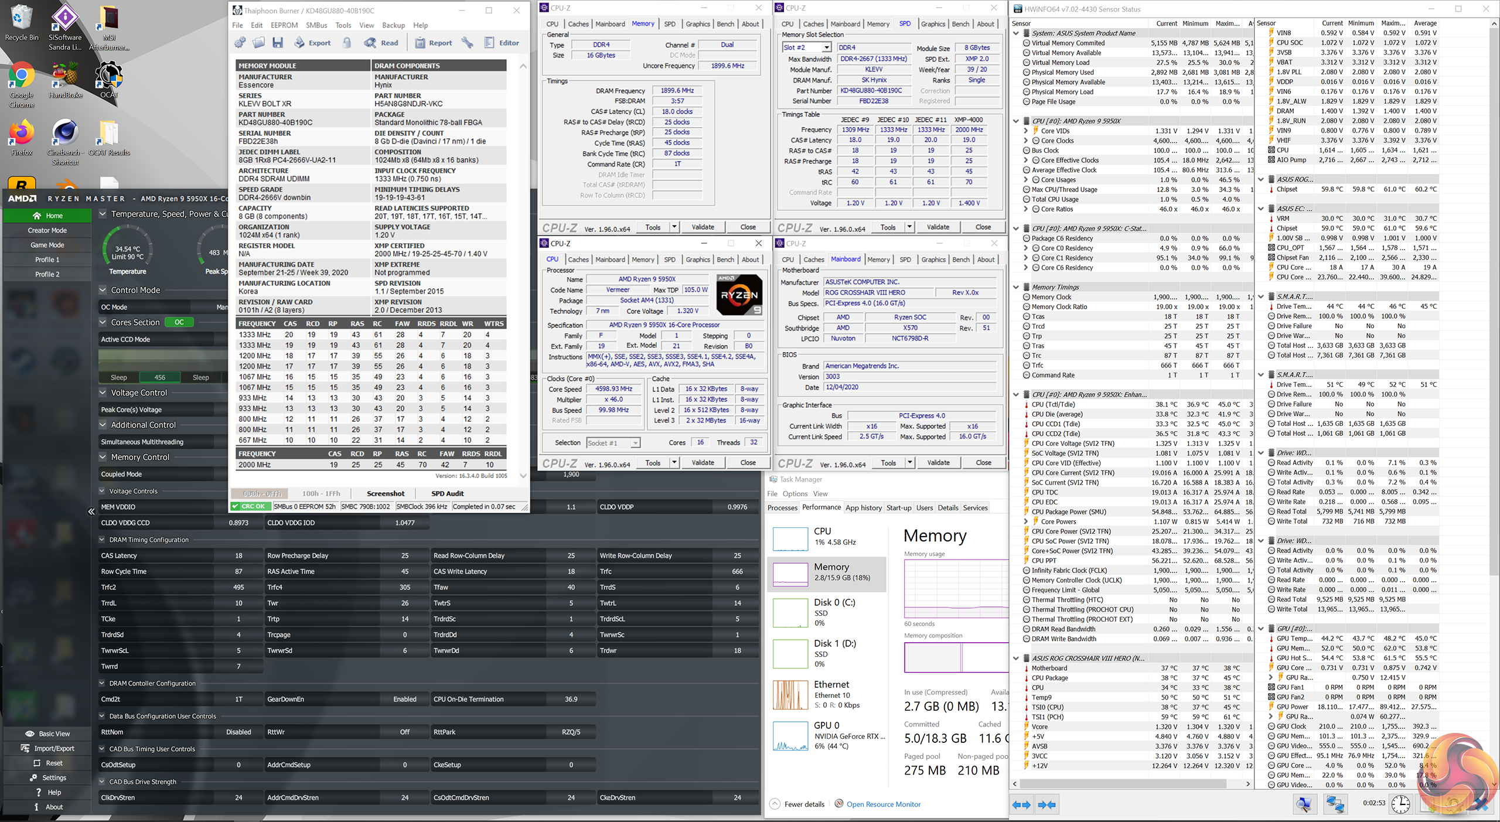This screenshot has width=1500, height=822.
Task: Switch to App history tab in Task Manager
Action: (863, 508)
